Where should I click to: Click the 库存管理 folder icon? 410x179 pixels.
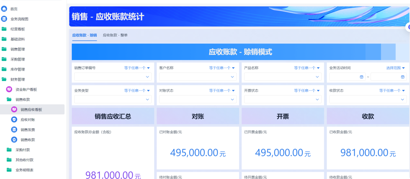point(4,69)
